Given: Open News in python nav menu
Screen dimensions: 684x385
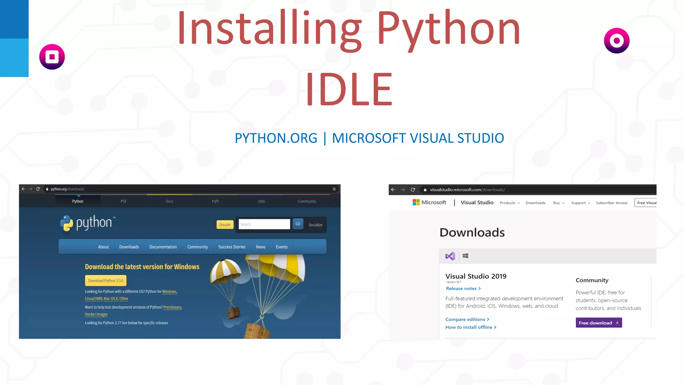Looking at the screenshot, I should coord(261,247).
